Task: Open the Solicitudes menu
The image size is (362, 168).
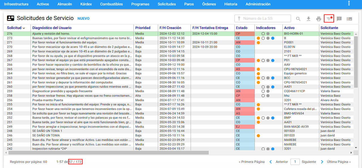Action: (x=167, y=4)
